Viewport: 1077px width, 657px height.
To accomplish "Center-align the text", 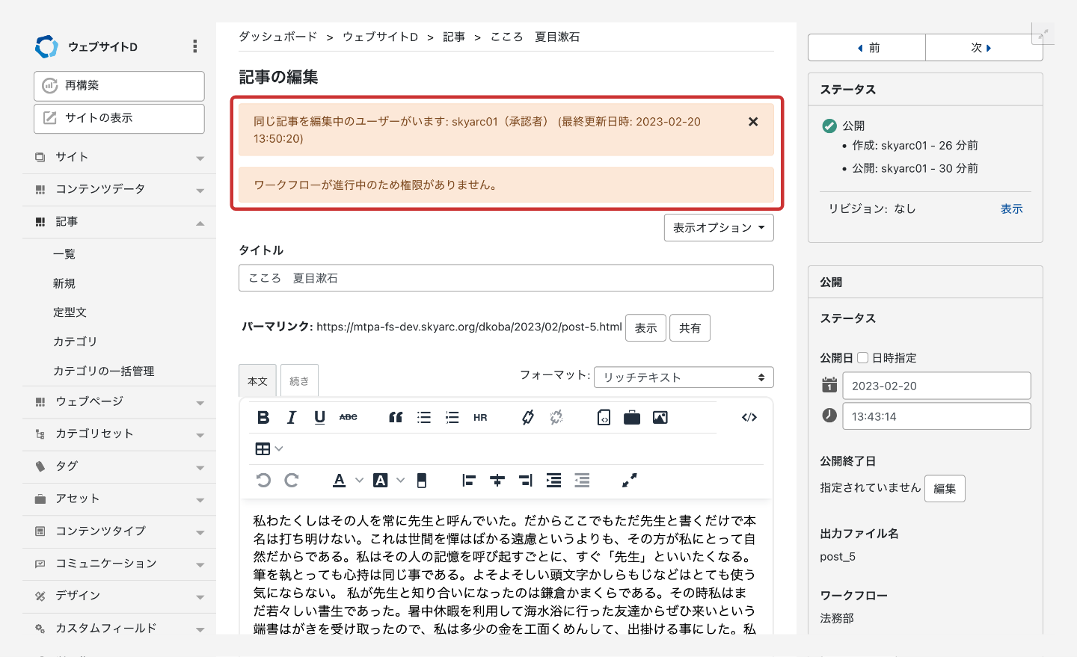I will tap(497, 481).
